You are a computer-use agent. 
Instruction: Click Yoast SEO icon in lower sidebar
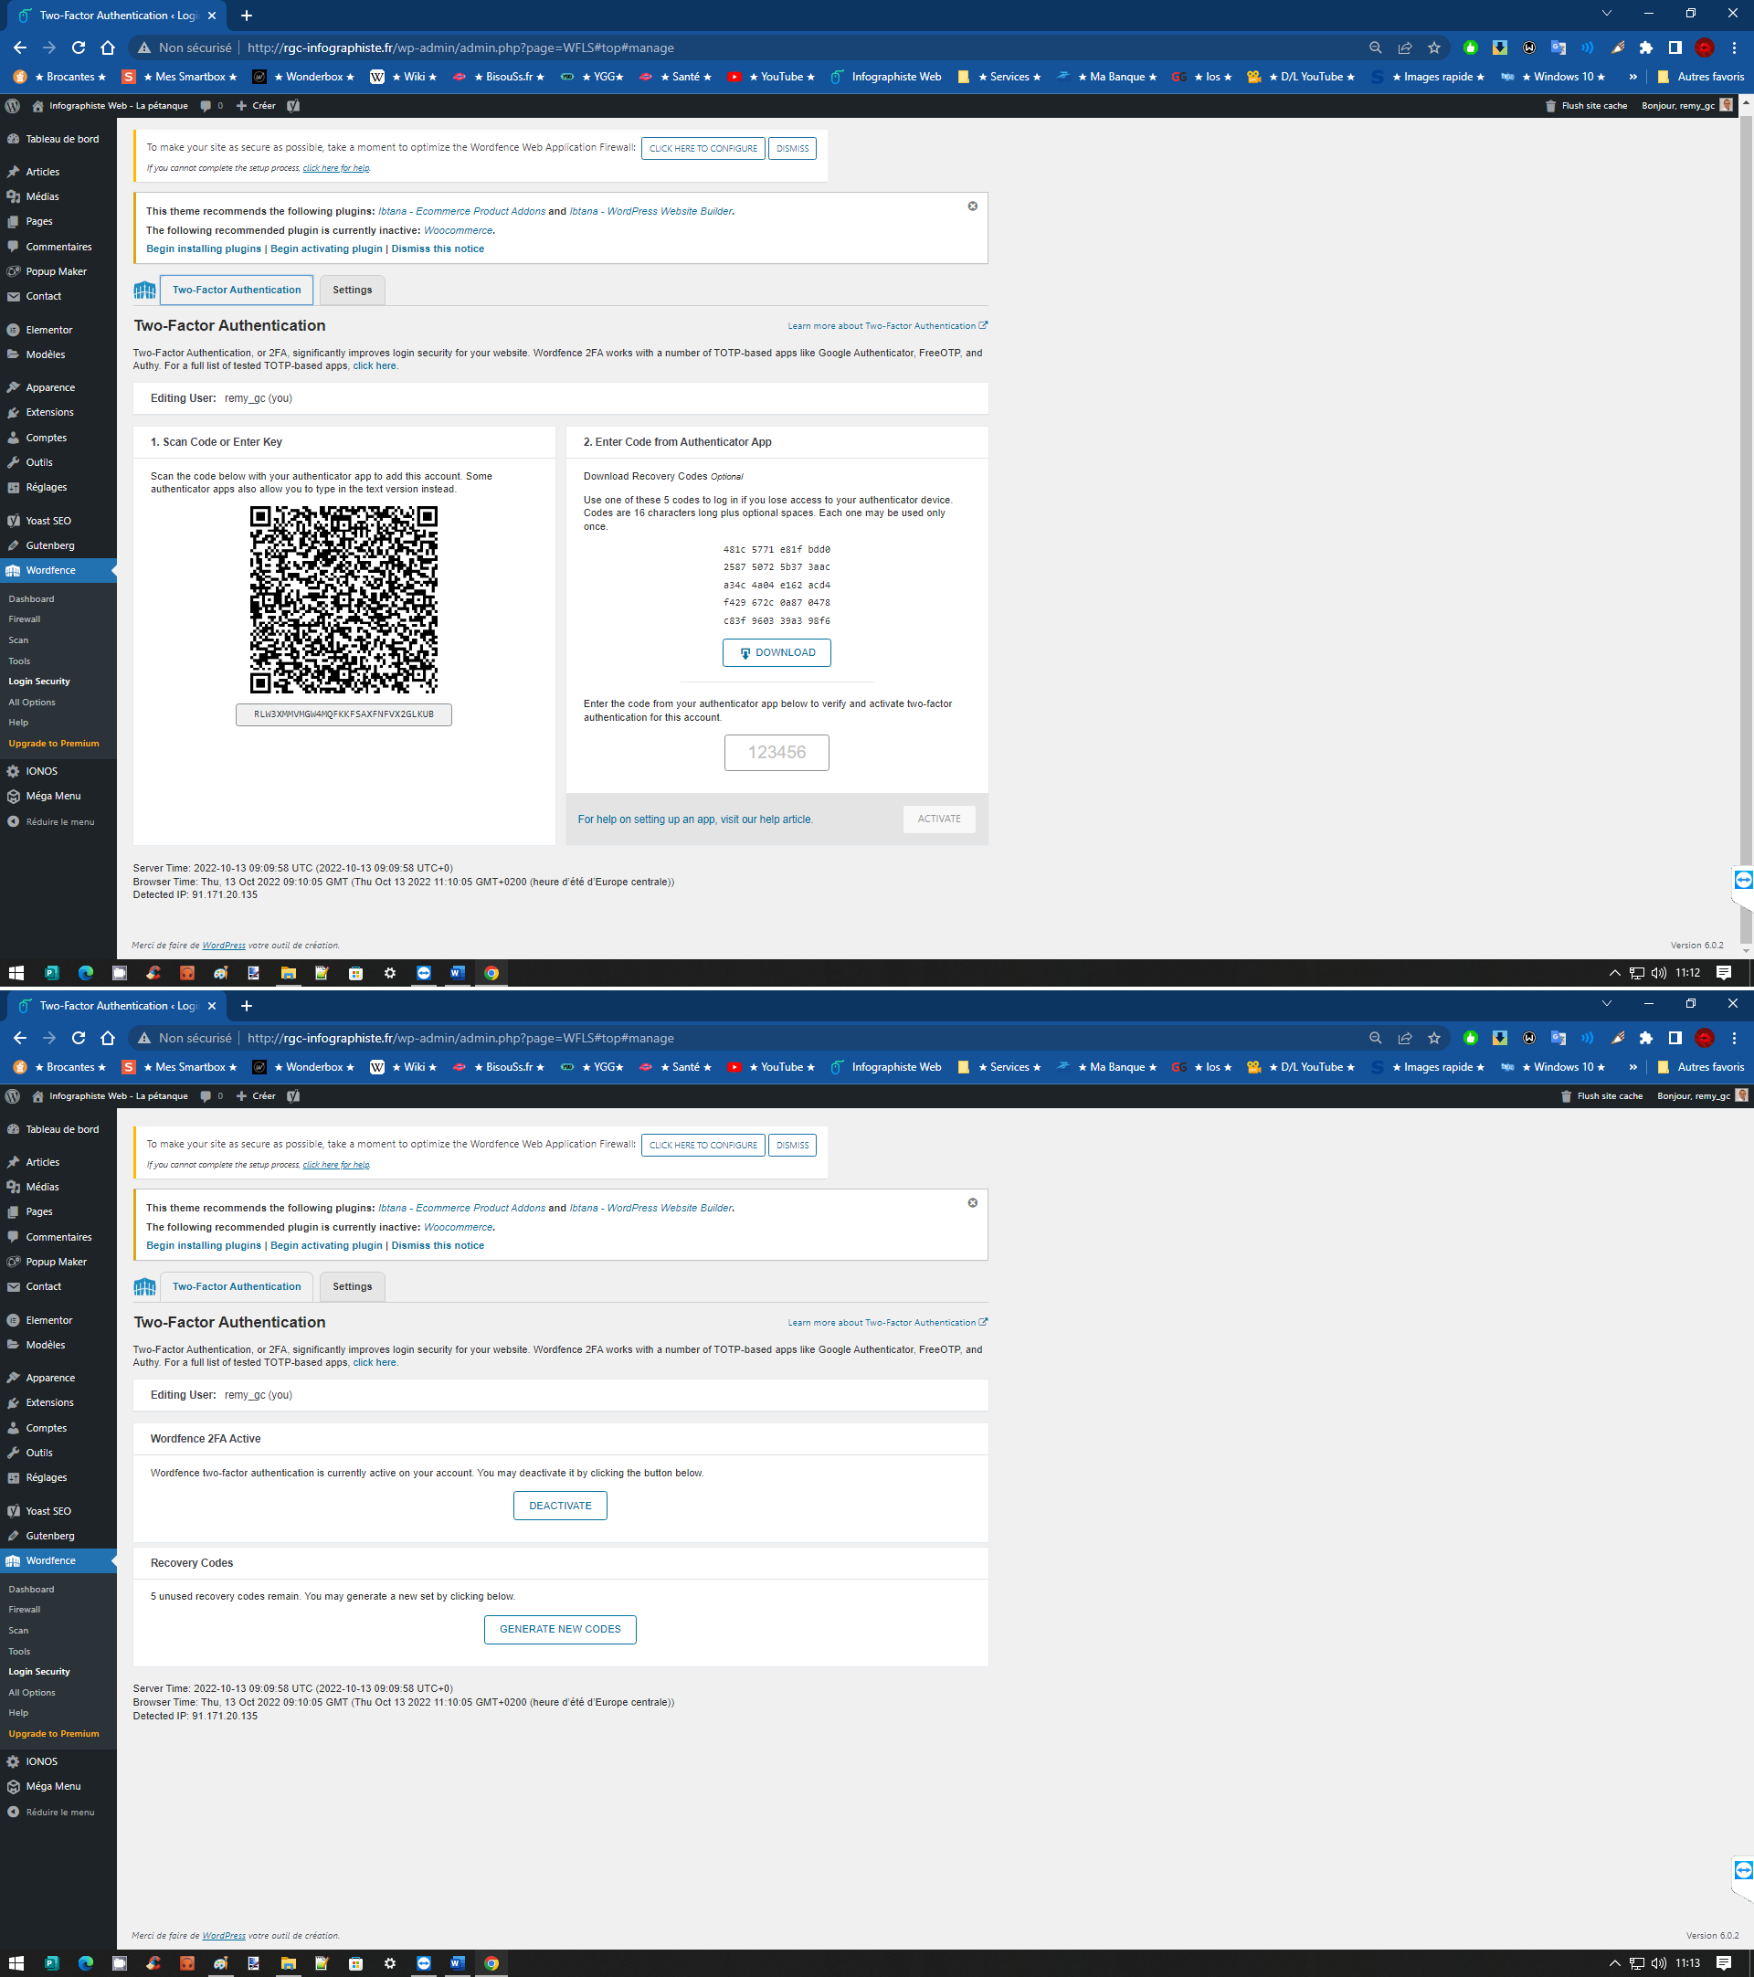point(14,1511)
